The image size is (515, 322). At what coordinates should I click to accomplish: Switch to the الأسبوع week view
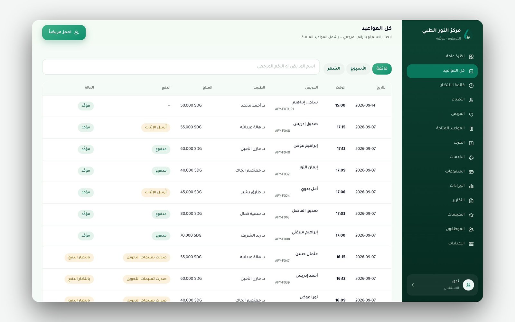(358, 69)
